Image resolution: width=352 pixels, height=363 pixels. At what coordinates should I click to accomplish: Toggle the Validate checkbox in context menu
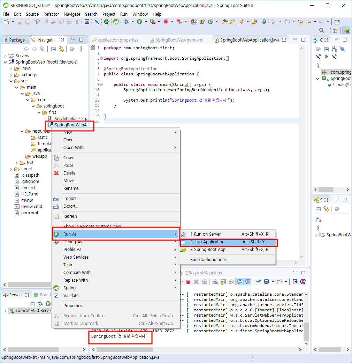(56, 296)
